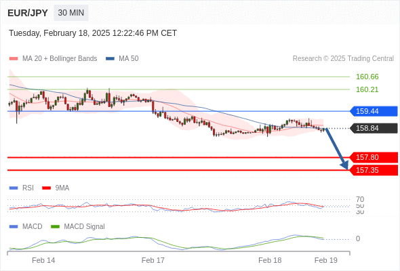Select the 30 MIN timeframe badge
400x271 pixels.
pos(71,13)
